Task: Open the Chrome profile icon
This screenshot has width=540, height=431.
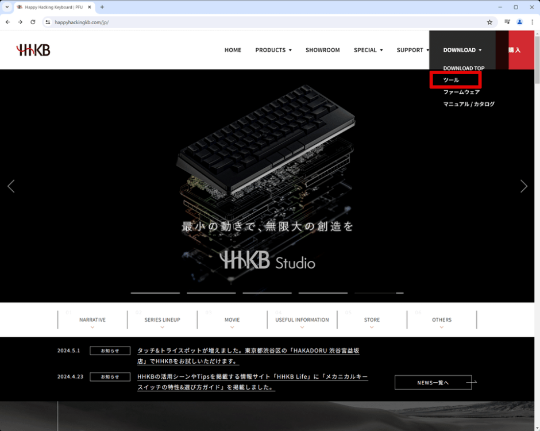Action: pyautogui.click(x=519, y=21)
